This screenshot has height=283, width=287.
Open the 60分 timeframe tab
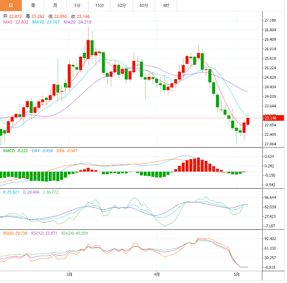(144, 5)
